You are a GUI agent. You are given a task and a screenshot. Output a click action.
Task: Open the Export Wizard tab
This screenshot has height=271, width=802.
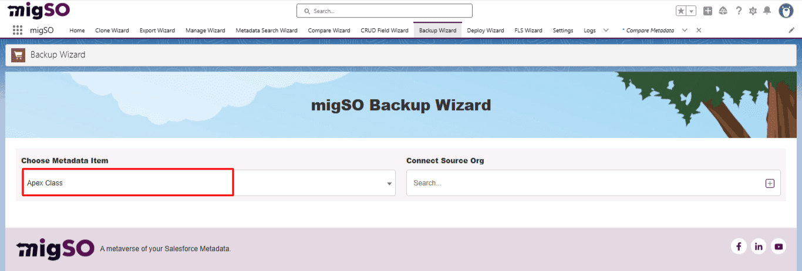click(157, 31)
